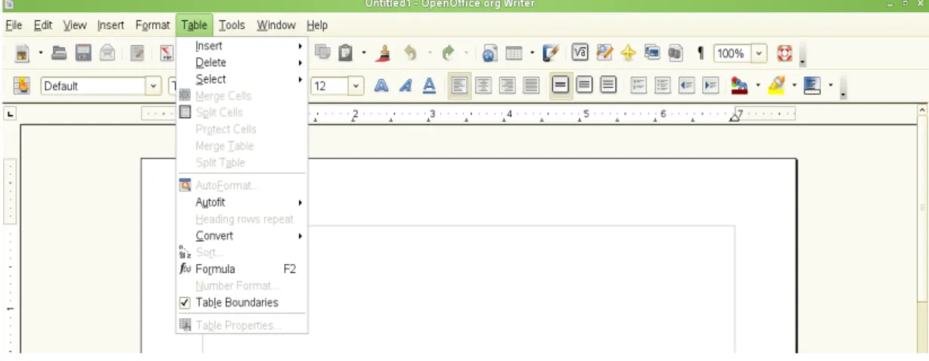Open Styles and Formatting icon
The width and height of the screenshot is (929, 361).
22,86
